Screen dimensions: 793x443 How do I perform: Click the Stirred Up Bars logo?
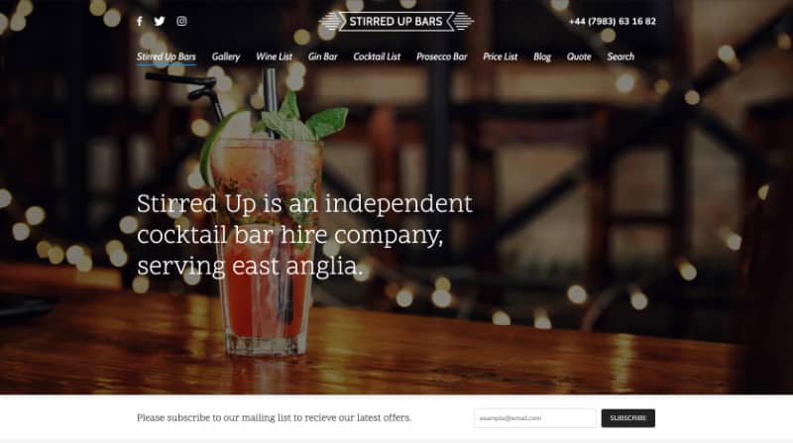point(396,21)
